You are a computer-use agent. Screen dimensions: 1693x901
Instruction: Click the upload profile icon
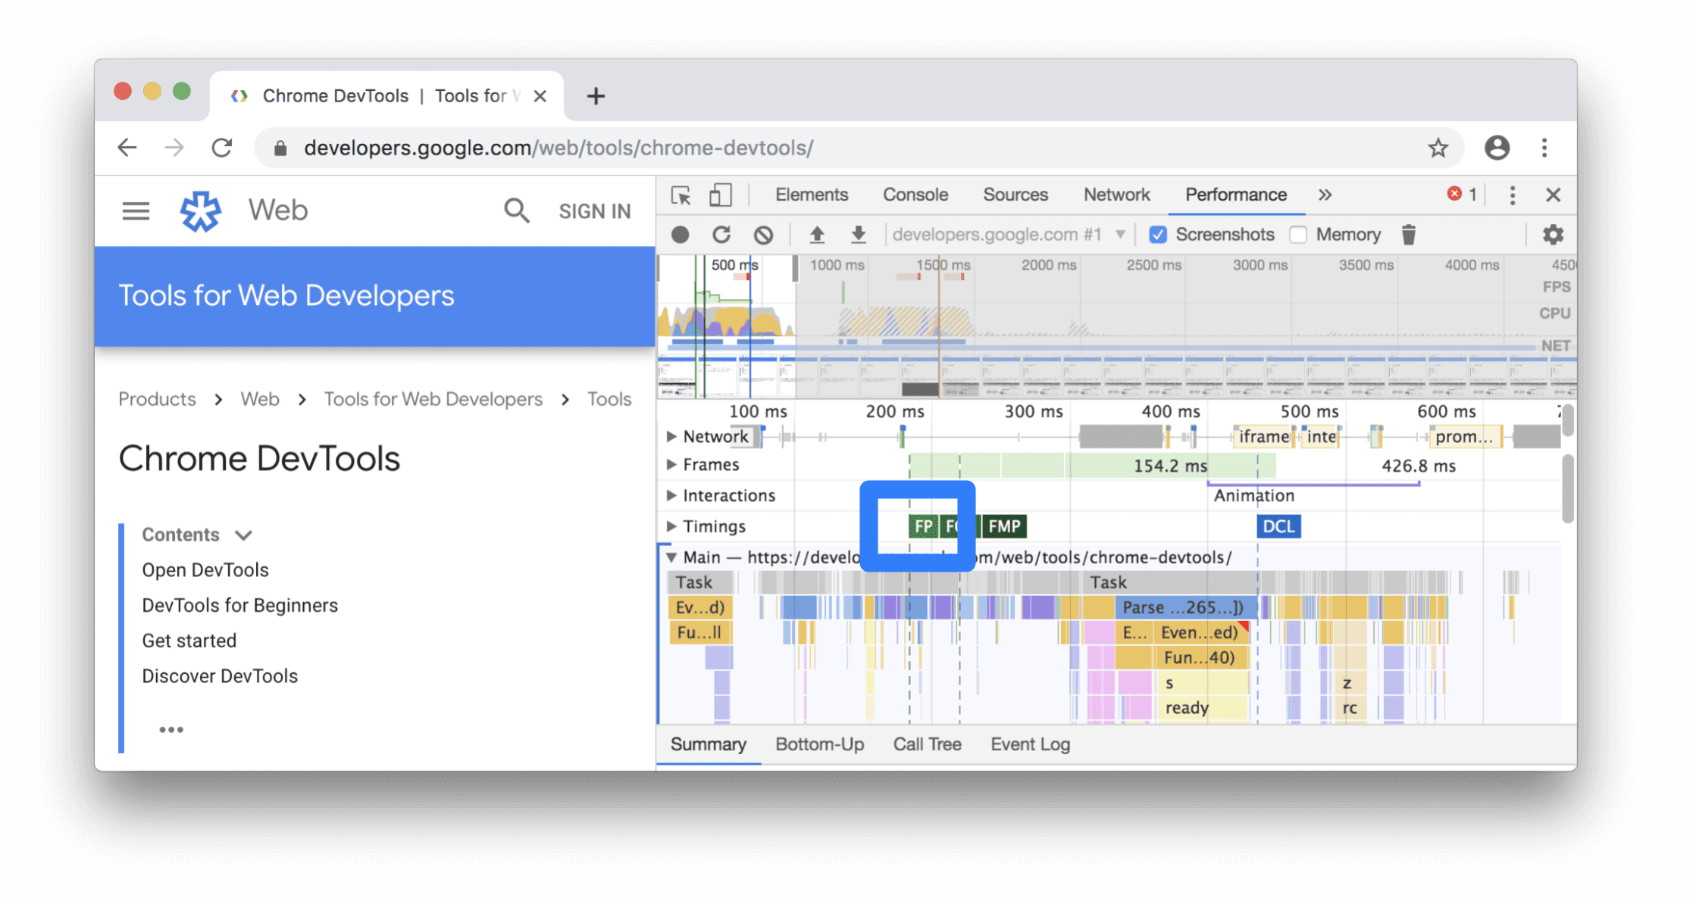click(x=814, y=234)
